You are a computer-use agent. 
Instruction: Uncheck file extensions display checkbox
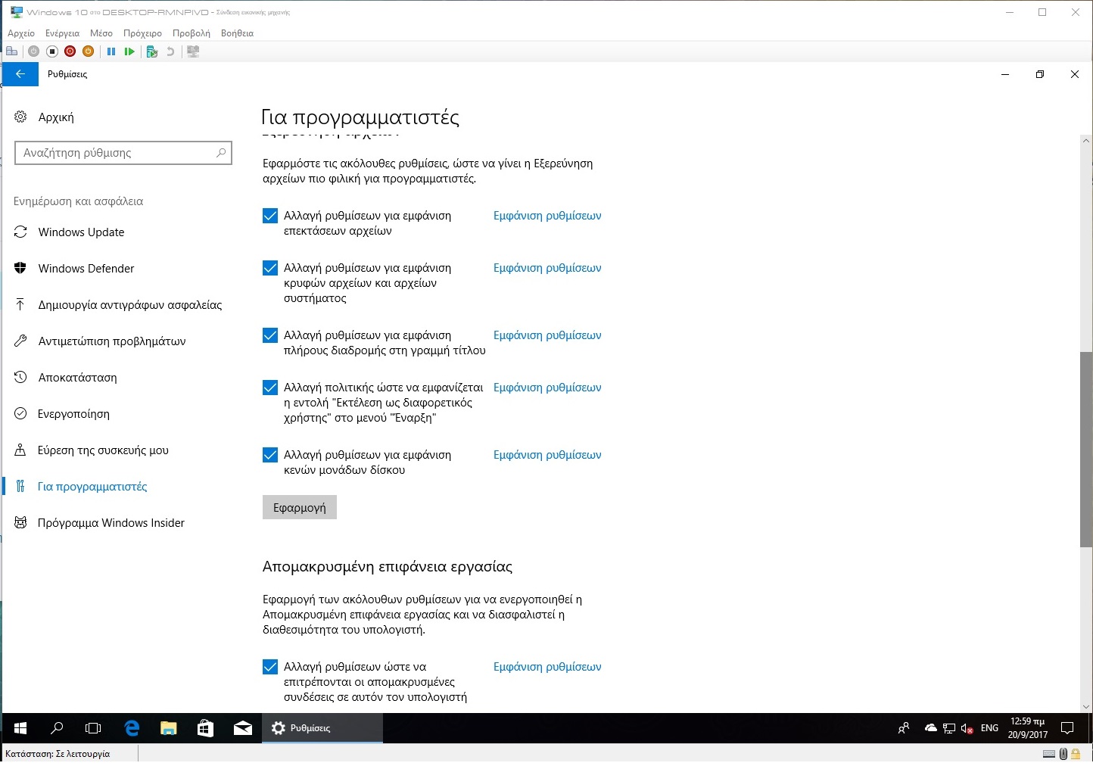[x=270, y=216]
